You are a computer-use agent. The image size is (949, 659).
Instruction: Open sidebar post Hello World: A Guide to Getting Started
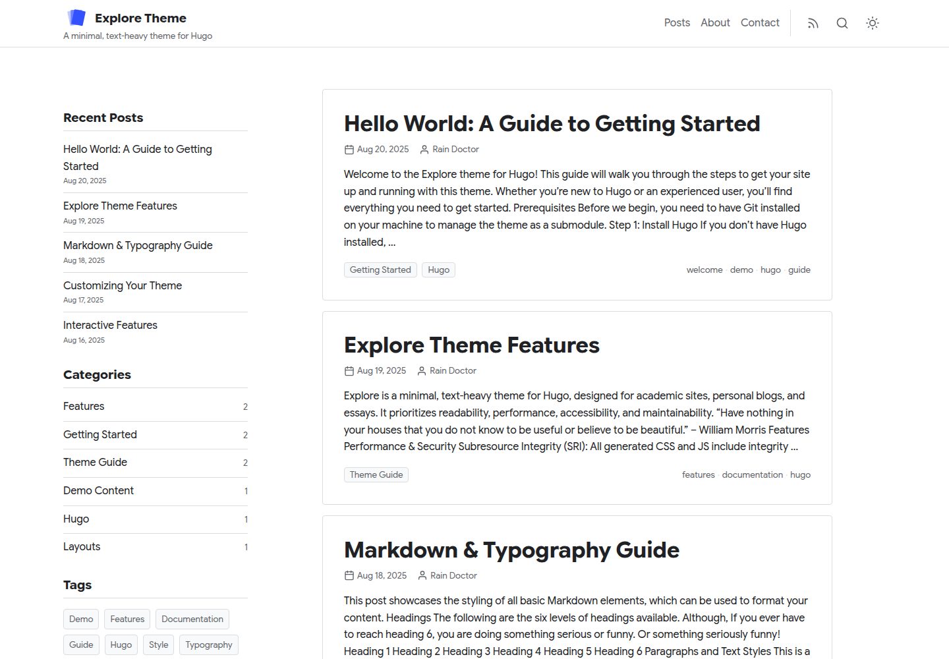[138, 158]
